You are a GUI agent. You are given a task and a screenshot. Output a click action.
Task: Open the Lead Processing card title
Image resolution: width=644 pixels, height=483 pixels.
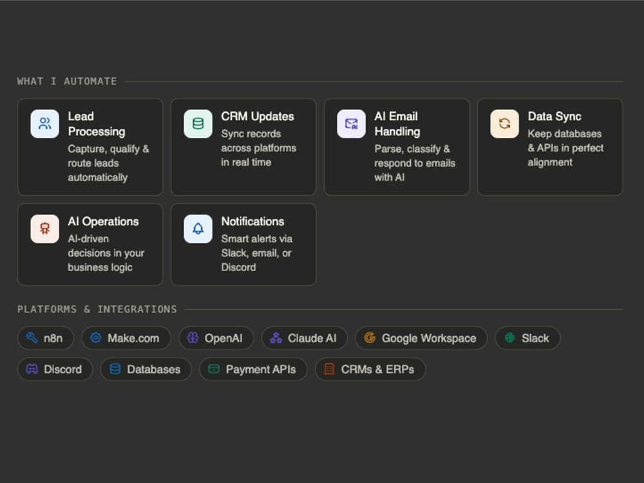click(x=97, y=124)
